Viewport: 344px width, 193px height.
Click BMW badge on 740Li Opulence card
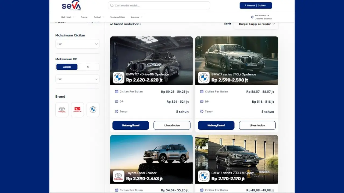204,77
